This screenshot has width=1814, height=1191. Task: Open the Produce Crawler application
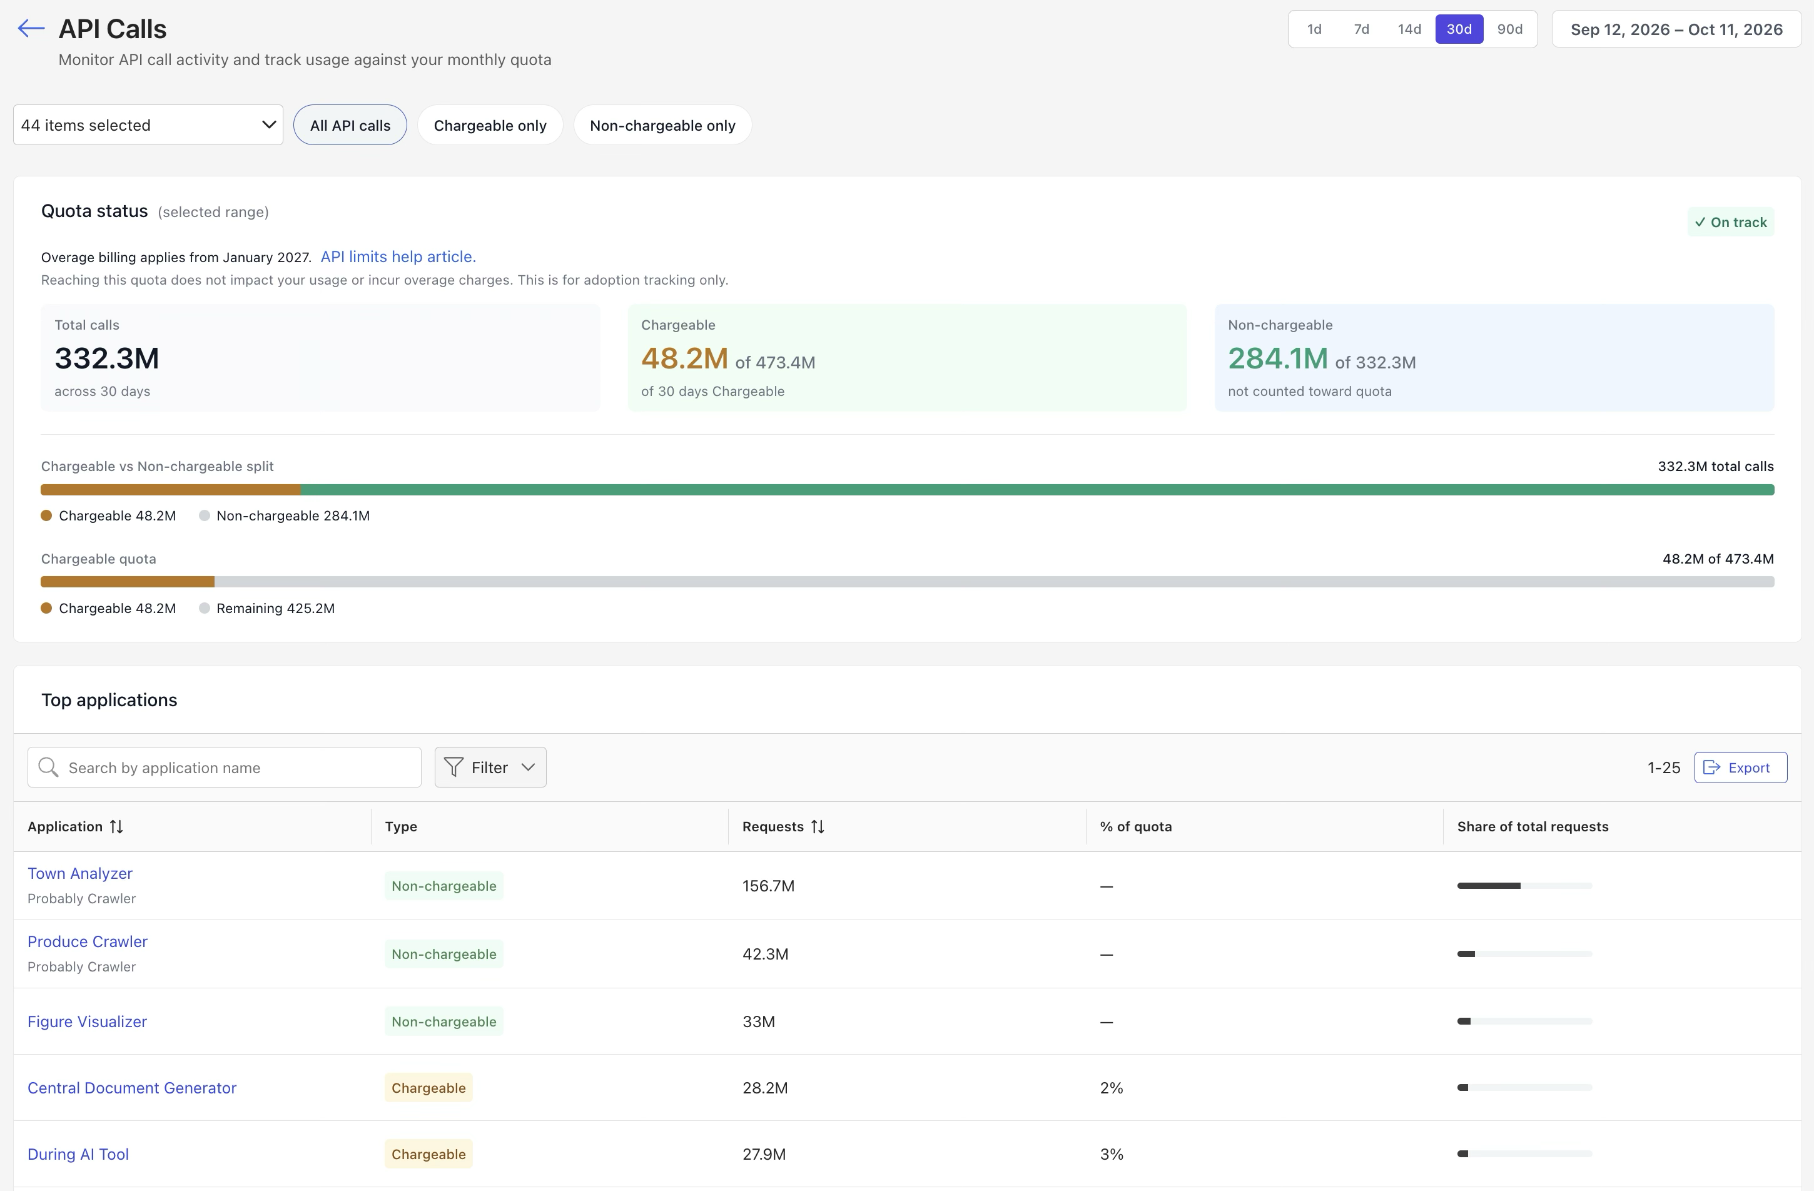pos(88,941)
